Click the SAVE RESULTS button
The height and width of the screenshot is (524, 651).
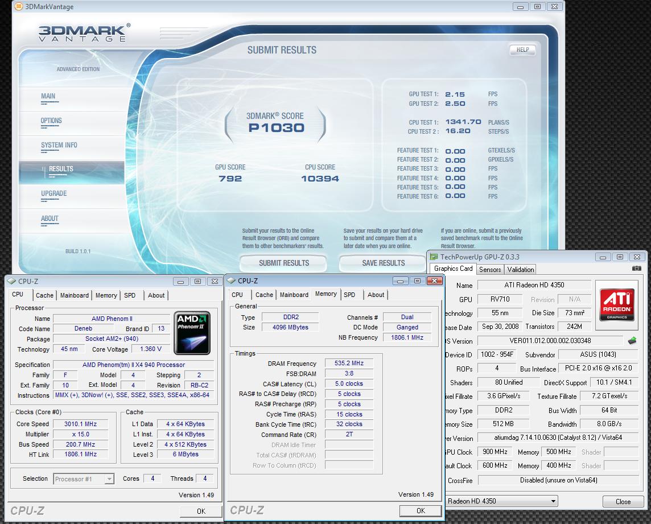click(383, 263)
